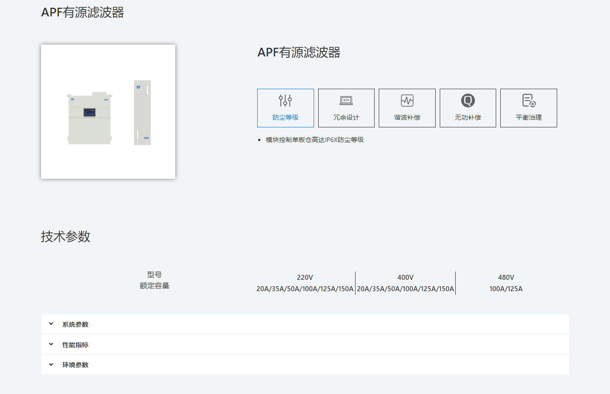Viewport: 610px width, 394px height.
Task: Choose the 平衡治理 tab label
Action: pos(529,117)
